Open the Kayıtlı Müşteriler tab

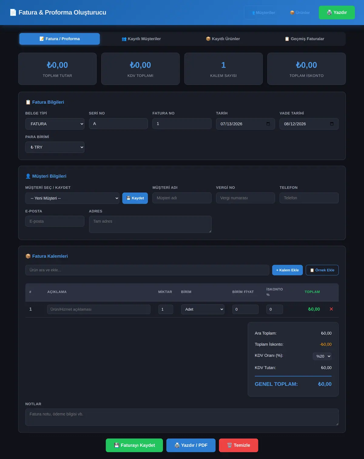point(141,39)
